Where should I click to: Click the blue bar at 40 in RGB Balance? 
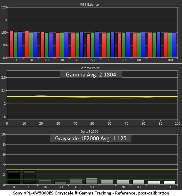click(x=82, y=45)
